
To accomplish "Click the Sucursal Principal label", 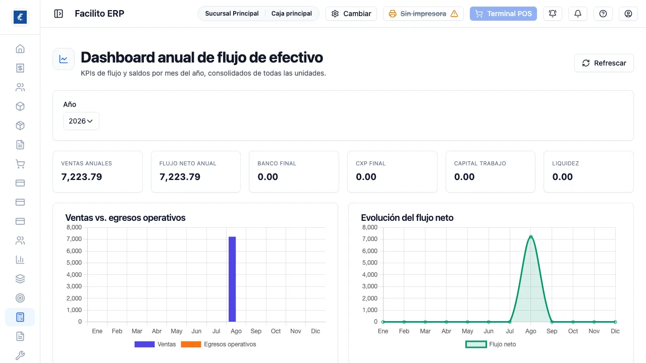I will 232,14.
